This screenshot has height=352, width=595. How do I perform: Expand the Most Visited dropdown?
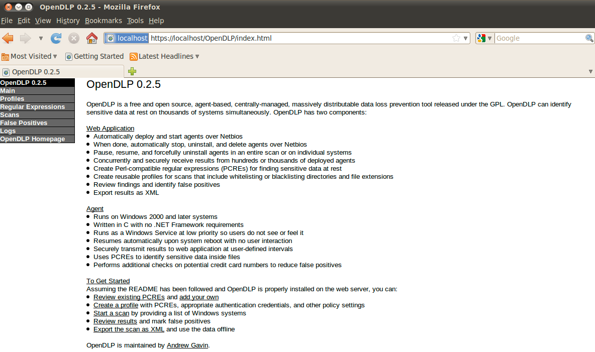pos(54,56)
